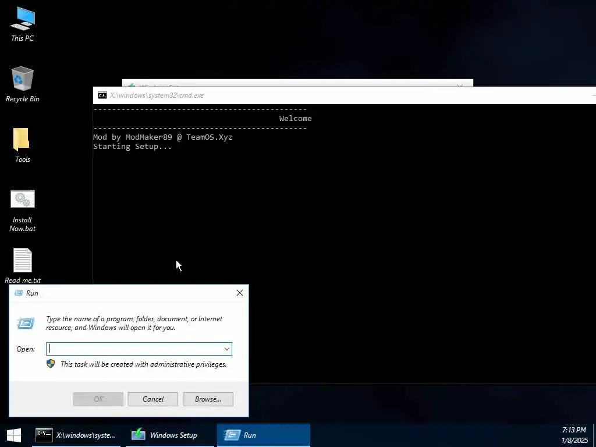This screenshot has height=447, width=596.
Task: Switch to cmd.exe taskbar button
Action: 76,435
